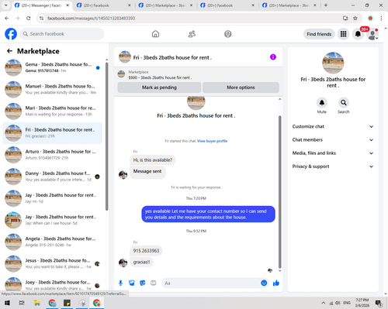Open the Friends icon in top navigation
The image size is (388, 309).
pos(192,34)
